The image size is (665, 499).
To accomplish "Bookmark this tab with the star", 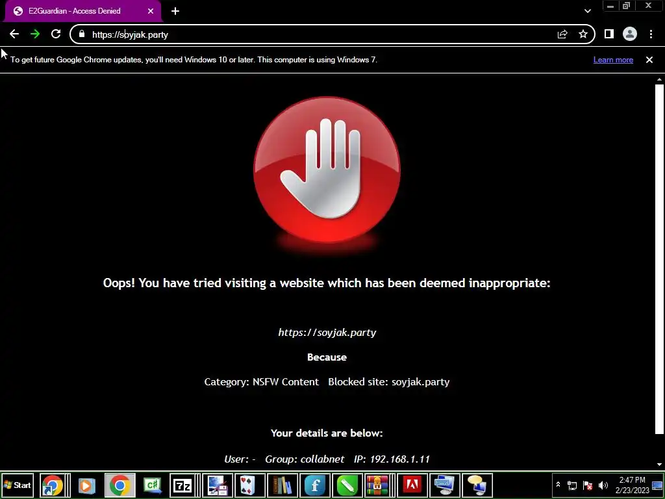I will click(583, 34).
